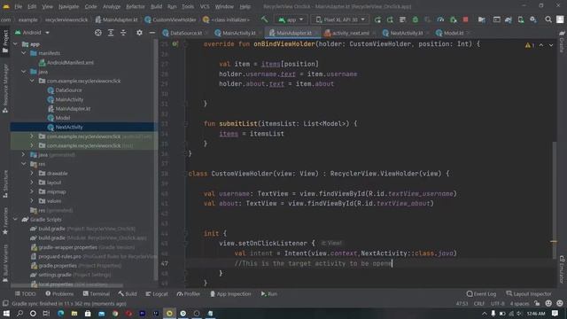Image resolution: width=567 pixels, height=319 pixels.
Task: Open the SDK Manager icon
Action: point(533,19)
